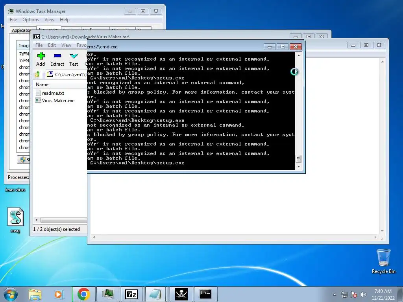Switch to Task Manager taskbar button
403x302 pixels.
(x=108, y=294)
